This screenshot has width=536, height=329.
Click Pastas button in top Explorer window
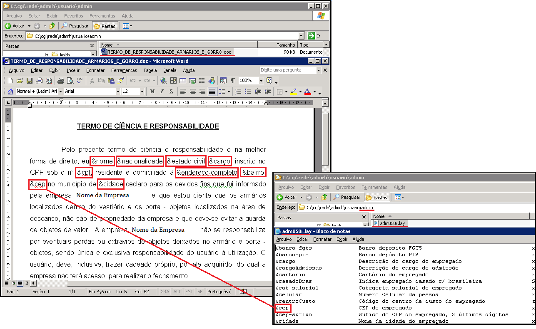pos(105,26)
